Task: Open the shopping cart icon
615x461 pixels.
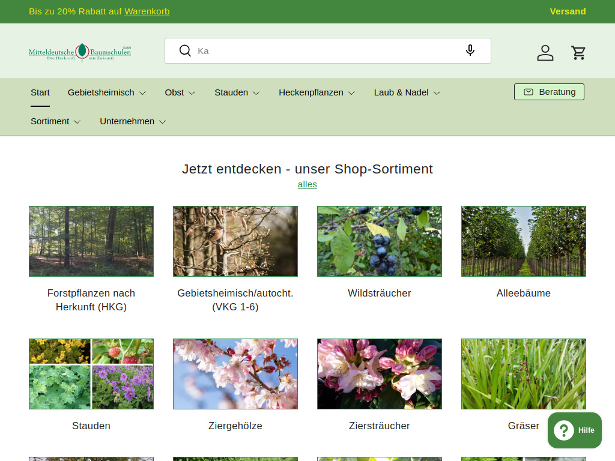Action: (578, 53)
